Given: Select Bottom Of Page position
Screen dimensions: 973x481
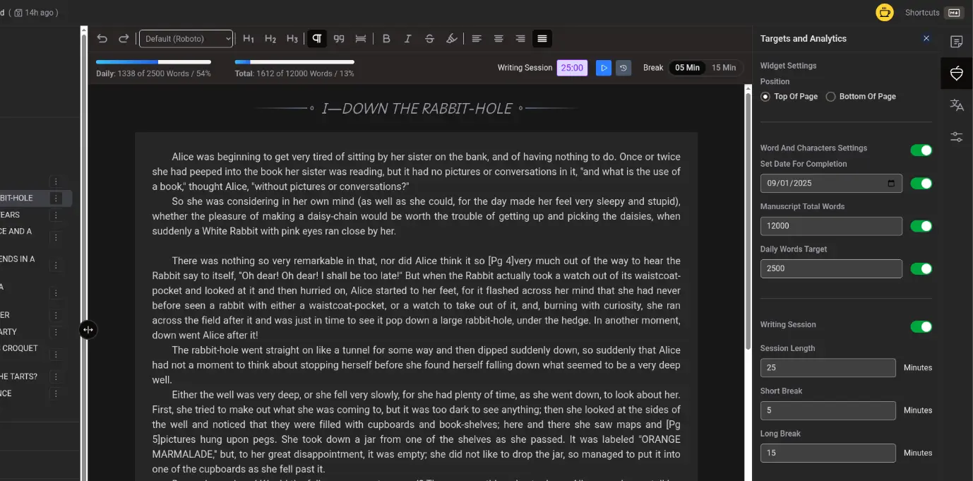Looking at the screenshot, I should point(831,97).
